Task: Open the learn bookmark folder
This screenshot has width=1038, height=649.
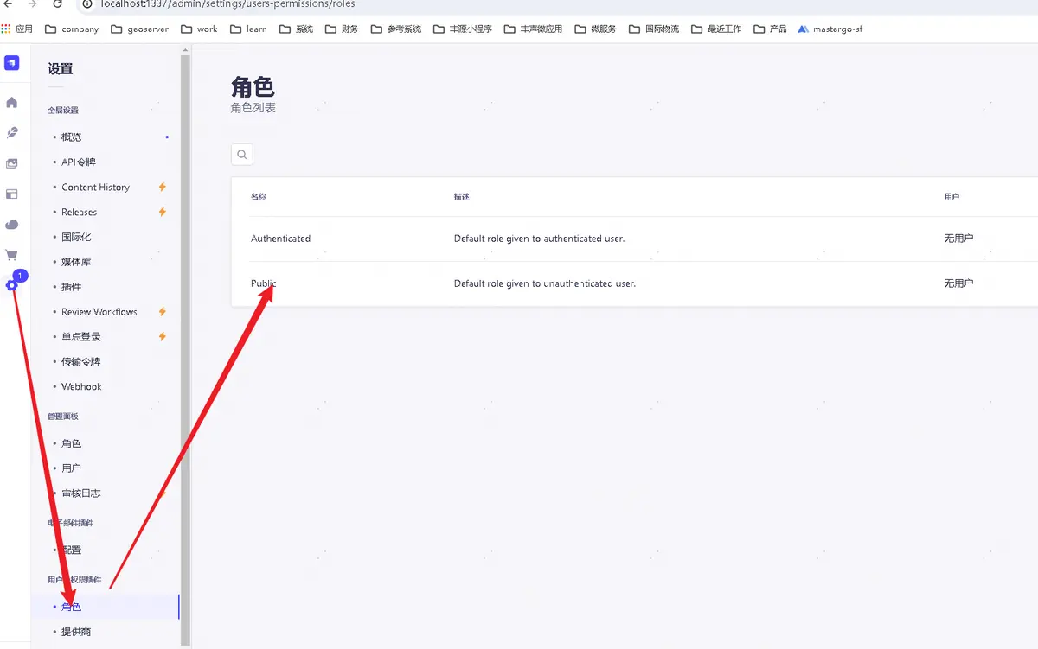Action: (249, 29)
